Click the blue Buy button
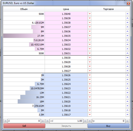Image resolution: width=133 pixels, height=131 pixels. pyautogui.click(x=108, y=126)
